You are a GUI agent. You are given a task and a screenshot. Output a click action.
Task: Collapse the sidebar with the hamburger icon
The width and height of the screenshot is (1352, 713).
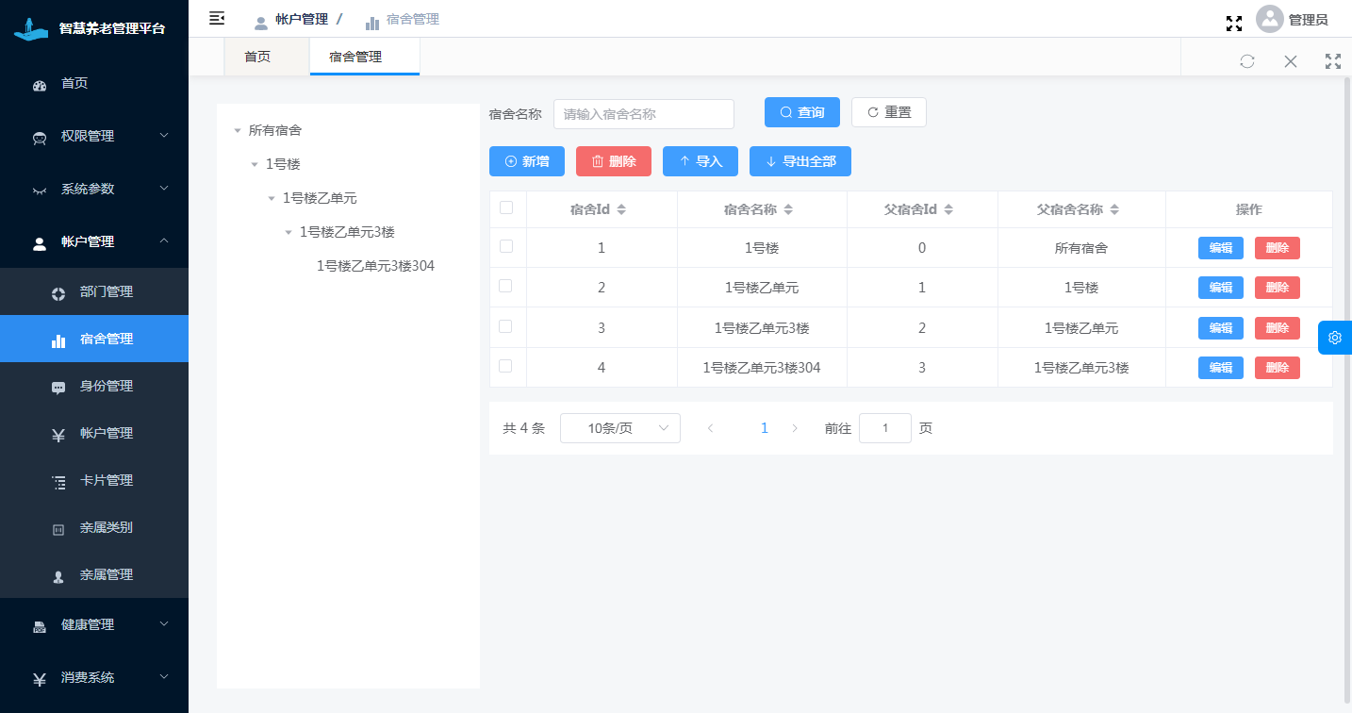(217, 19)
